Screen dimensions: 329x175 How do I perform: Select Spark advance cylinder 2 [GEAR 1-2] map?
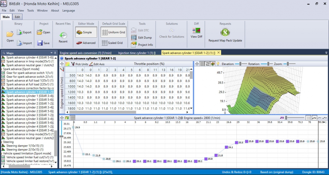pos(30,104)
